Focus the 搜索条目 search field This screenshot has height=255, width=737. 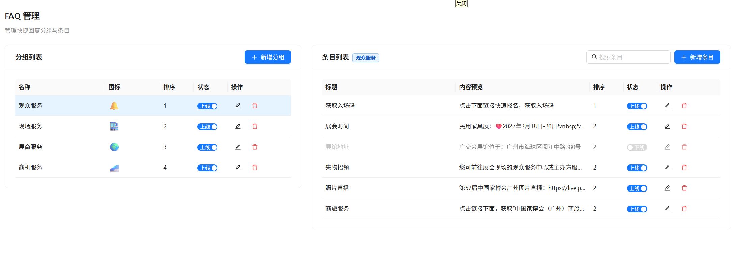[x=628, y=57]
